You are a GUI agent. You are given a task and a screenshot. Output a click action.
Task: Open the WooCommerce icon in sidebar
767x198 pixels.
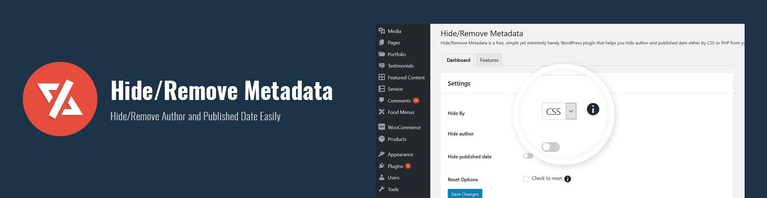click(x=382, y=127)
